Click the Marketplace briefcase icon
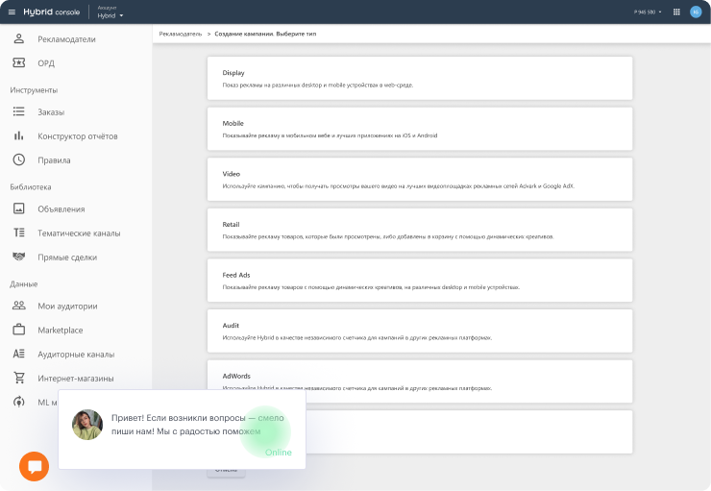Viewport: 711px width, 491px height. click(x=18, y=331)
